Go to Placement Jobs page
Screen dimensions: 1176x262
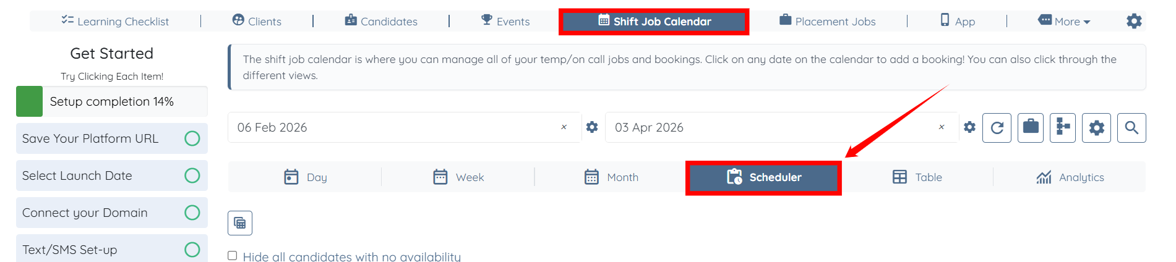coord(828,22)
